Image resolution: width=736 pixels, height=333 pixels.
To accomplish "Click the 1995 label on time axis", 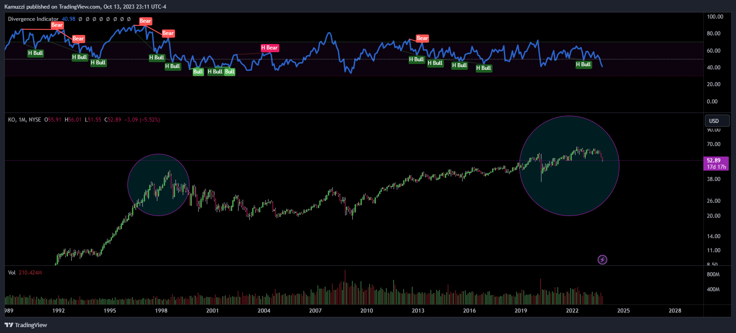I will click(x=110, y=311).
